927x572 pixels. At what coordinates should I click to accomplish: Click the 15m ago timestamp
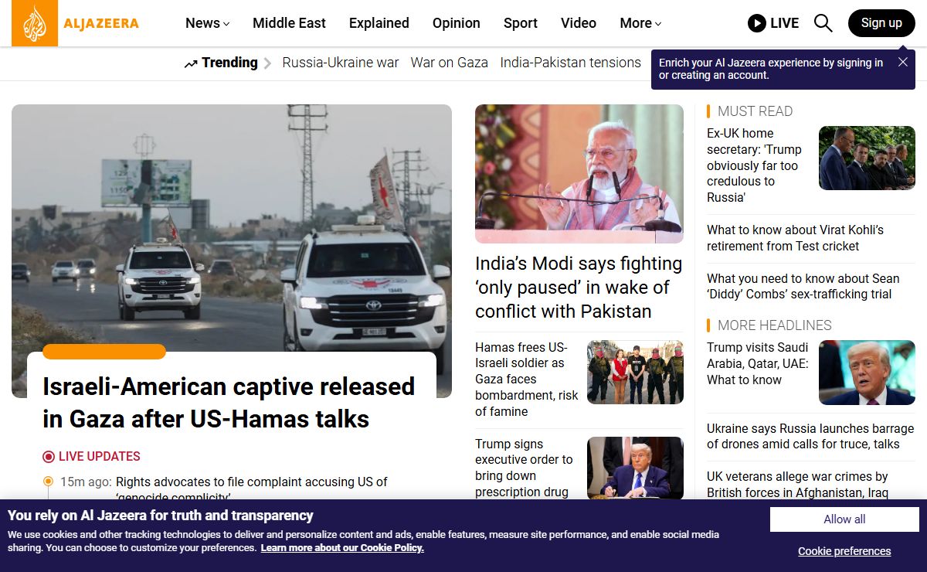point(86,482)
